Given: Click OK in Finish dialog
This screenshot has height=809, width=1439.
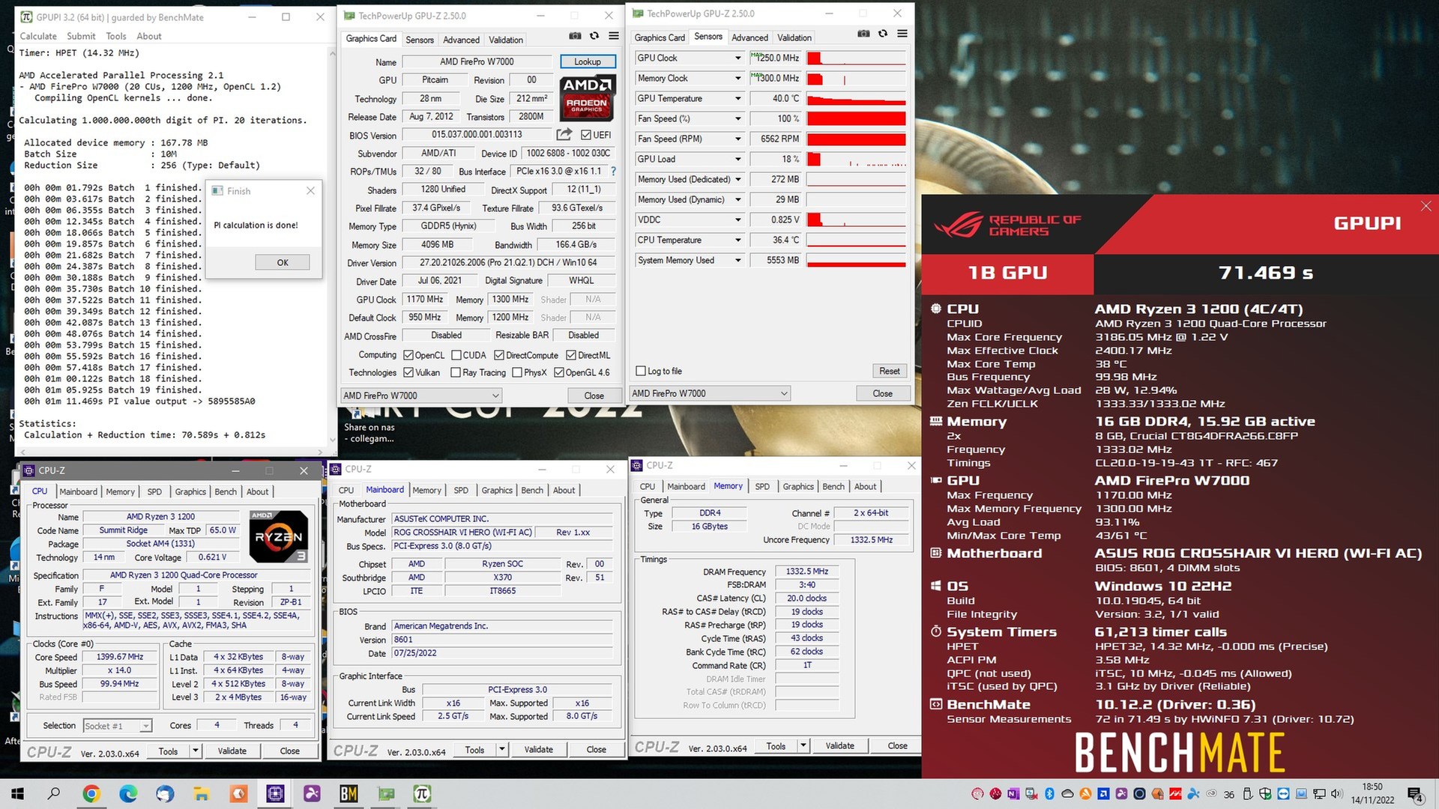Looking at the screenshot, I should tap(283, 262).
